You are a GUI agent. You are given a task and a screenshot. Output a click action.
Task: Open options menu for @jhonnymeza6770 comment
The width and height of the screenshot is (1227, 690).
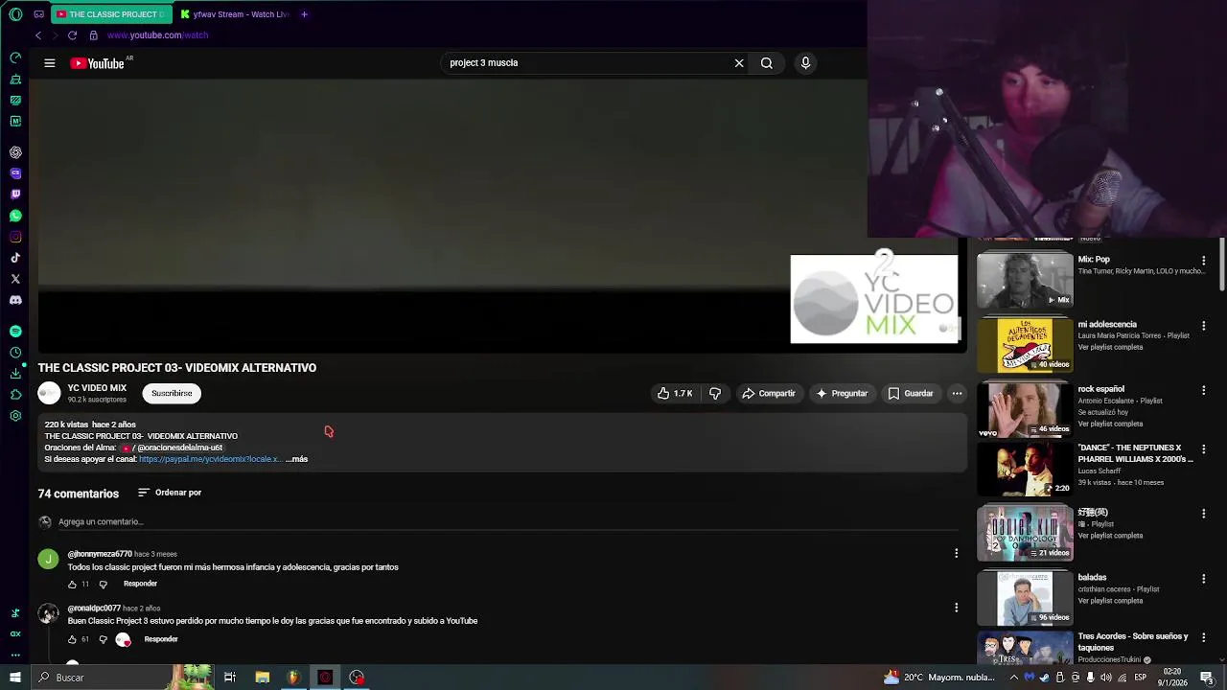(956, 553)
